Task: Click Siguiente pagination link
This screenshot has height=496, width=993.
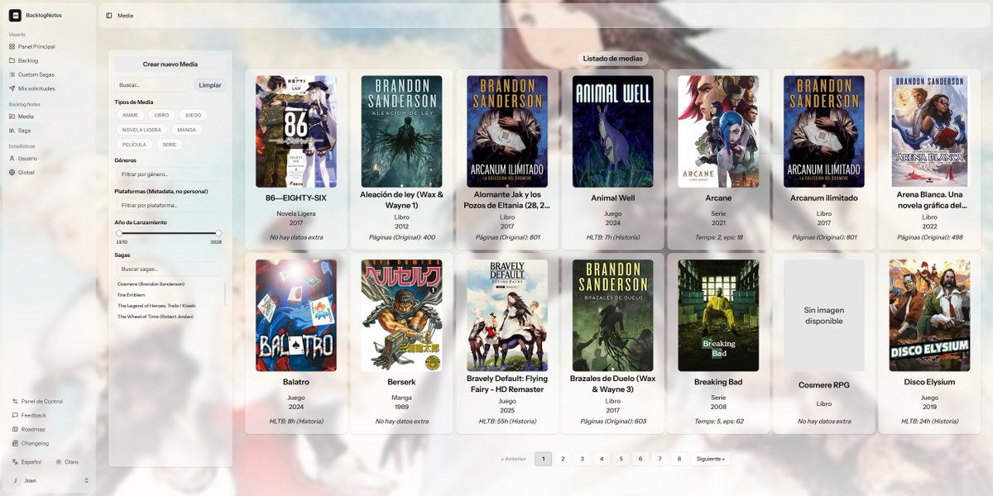Action: tap(711, 459)
